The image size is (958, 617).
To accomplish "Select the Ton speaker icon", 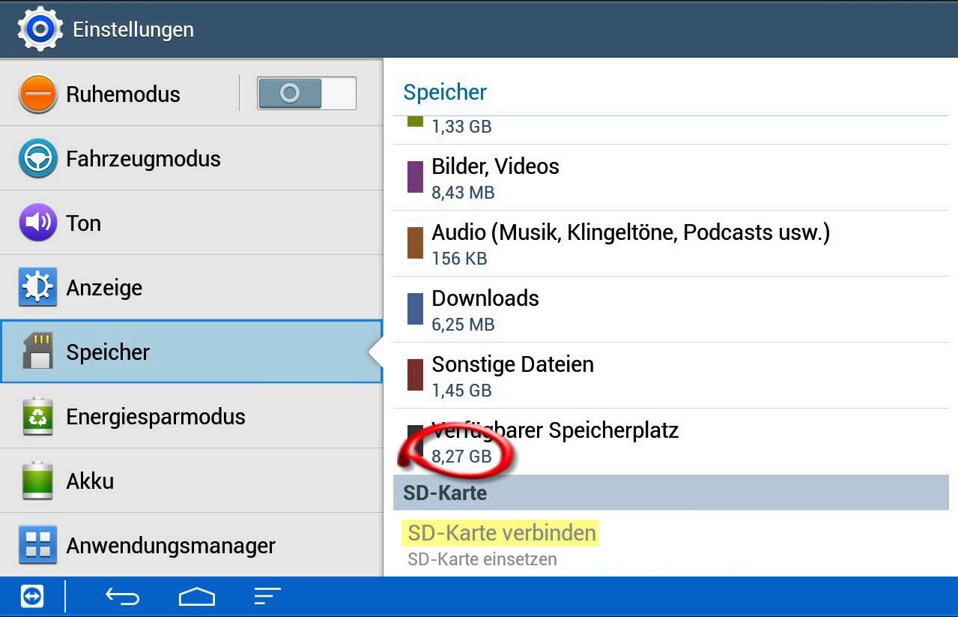I will point(37,223).
